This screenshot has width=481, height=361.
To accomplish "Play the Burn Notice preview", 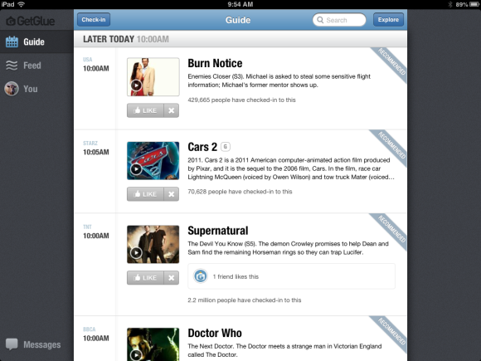I will click(x=136, y=85).
